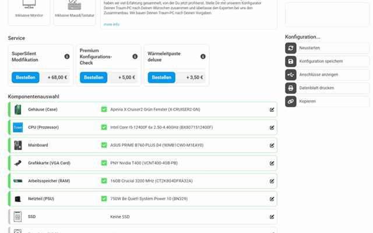Viewport: 373px width, 233px height.
Task: Click the Komponentenauswahl heading
Action: click(x=34, y=97)
